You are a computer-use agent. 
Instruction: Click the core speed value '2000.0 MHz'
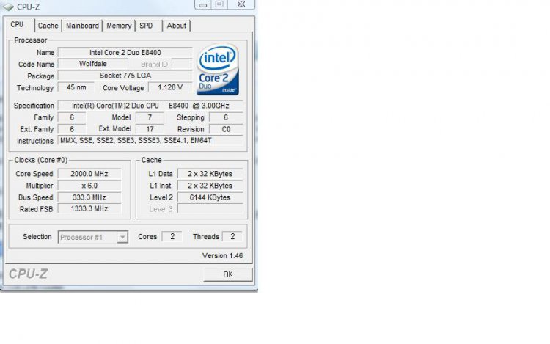click(89, 174)
